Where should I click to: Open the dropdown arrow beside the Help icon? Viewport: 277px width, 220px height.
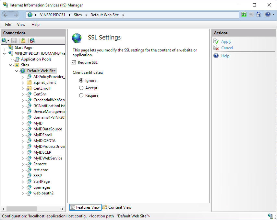(x=273, y=15)
